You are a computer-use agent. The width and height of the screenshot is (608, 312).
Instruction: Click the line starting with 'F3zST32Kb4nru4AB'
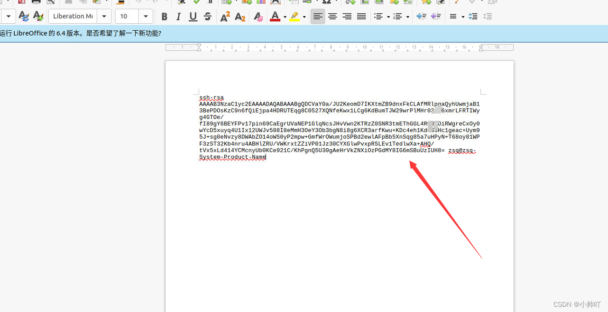pos(317,144)
